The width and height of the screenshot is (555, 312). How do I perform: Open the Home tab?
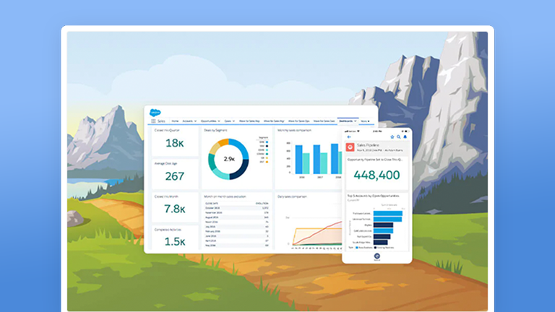click(x=175, y=121)
